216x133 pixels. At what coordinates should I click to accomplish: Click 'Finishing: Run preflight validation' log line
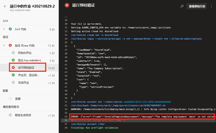coord(95,128)
